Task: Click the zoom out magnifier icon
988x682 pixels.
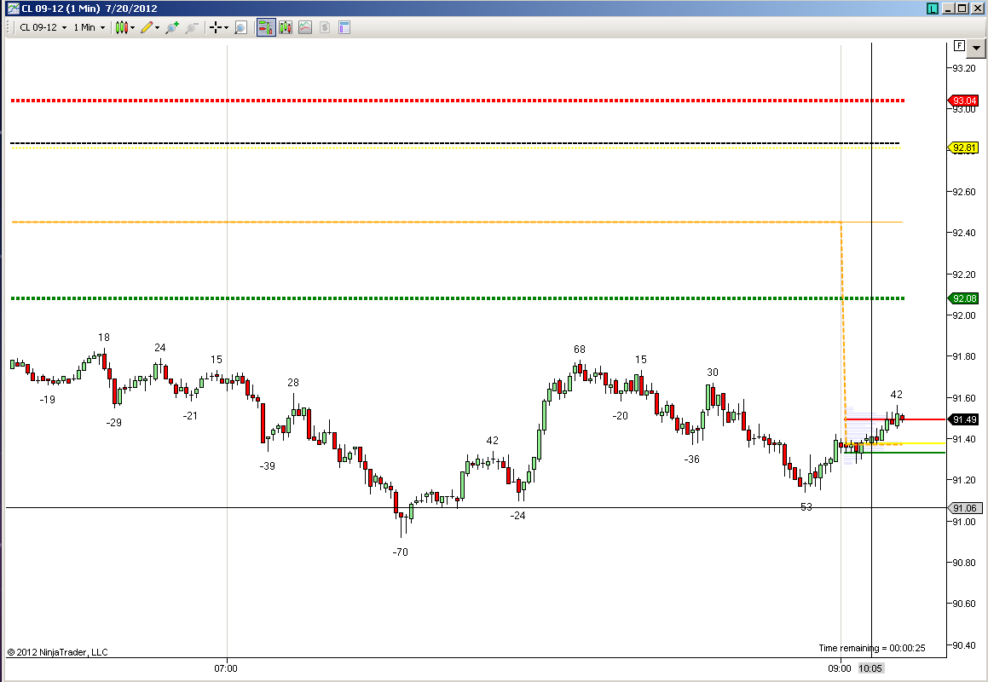Action: point(192,28)
